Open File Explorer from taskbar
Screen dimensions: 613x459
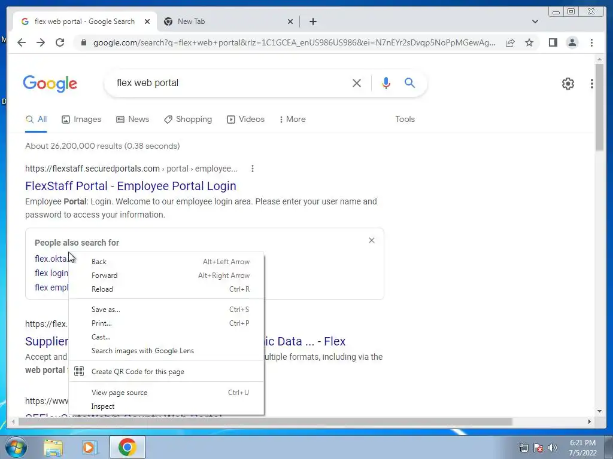[x=53, y=448]
